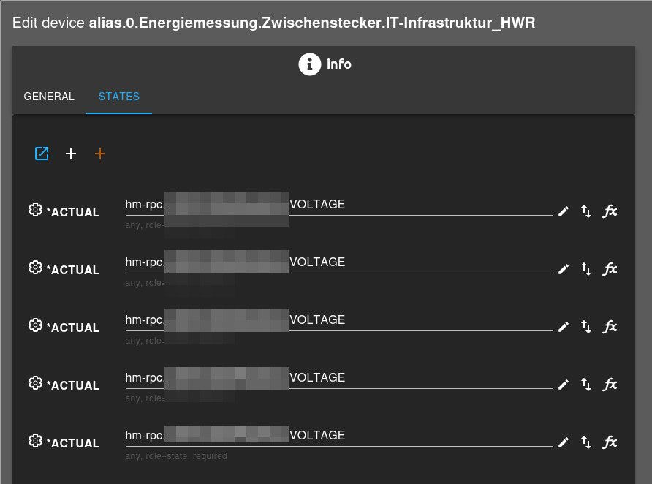Viewport: 652px width, 484px height.
Task: Edit second VOLTAGE state with pencil icon
Action: [x=564, y=269]
